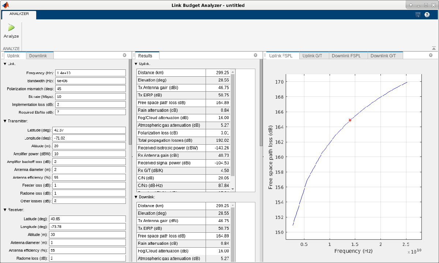This screenshot has height=263, width=439.
Task: Click the up-arrow window button in title bar
Action: coord(411,5)
